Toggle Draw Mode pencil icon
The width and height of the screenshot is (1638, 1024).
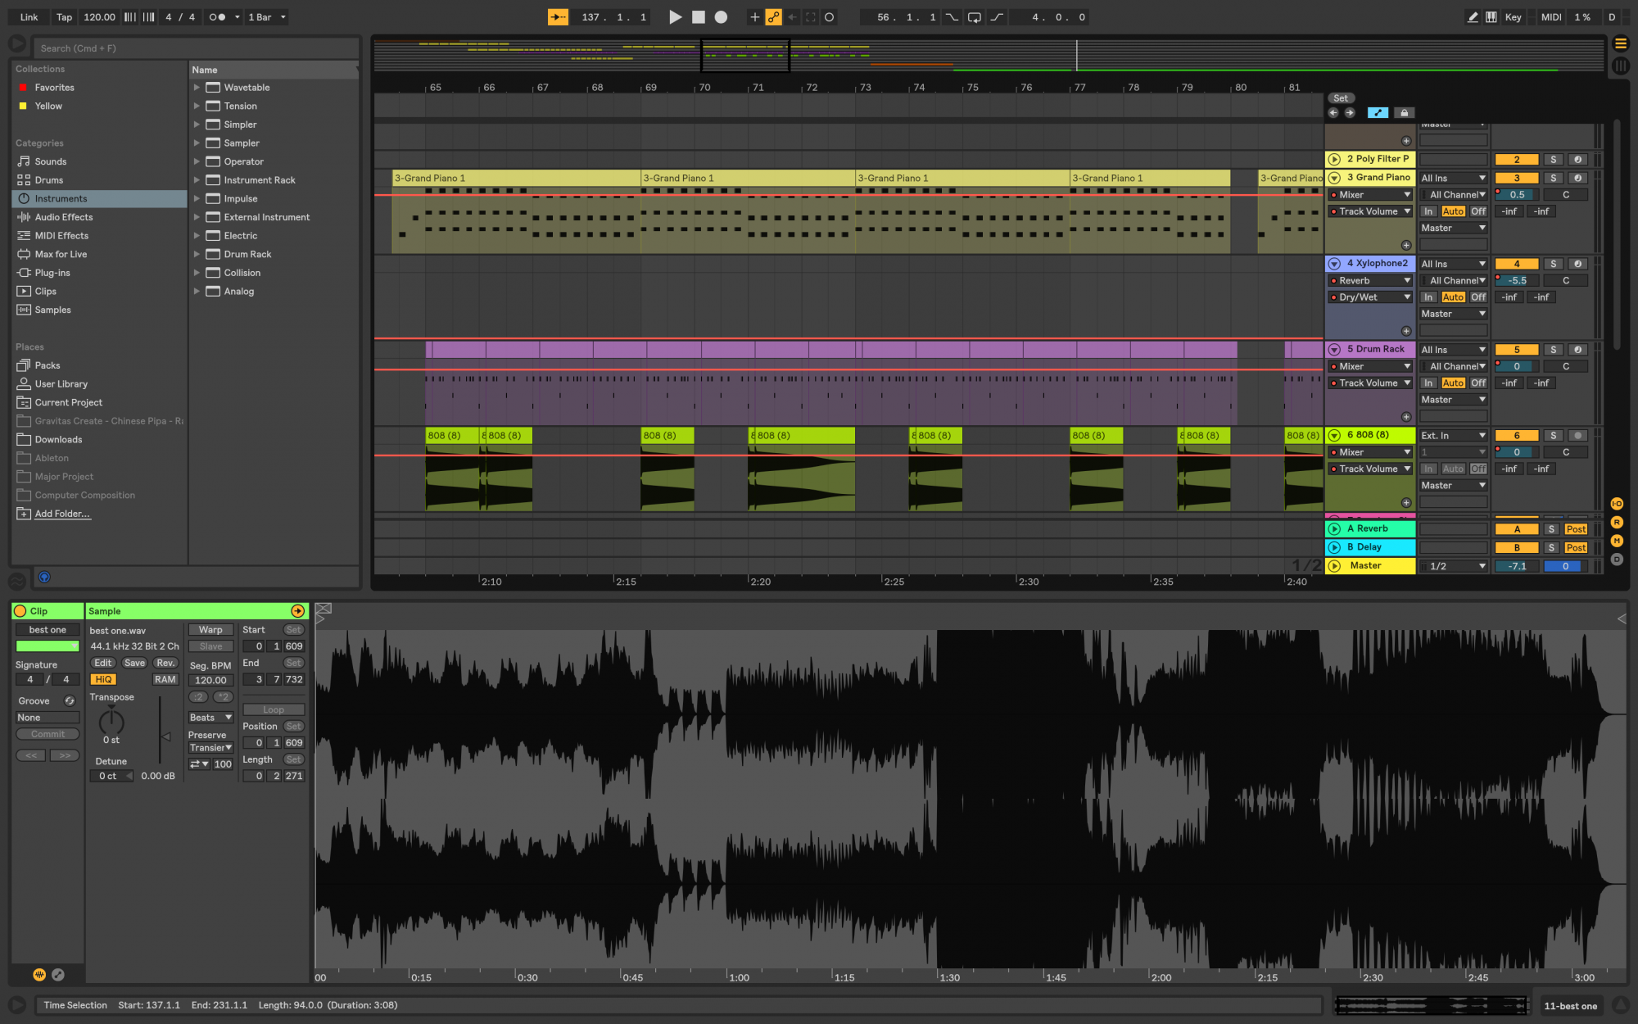point(1473,16)
